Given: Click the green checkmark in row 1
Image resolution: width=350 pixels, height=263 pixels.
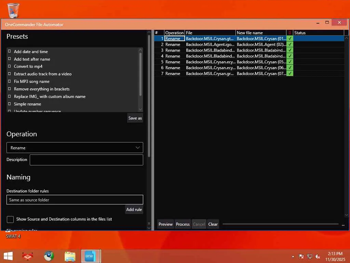Looking at the screenshot, I should (x=290, y=38).
